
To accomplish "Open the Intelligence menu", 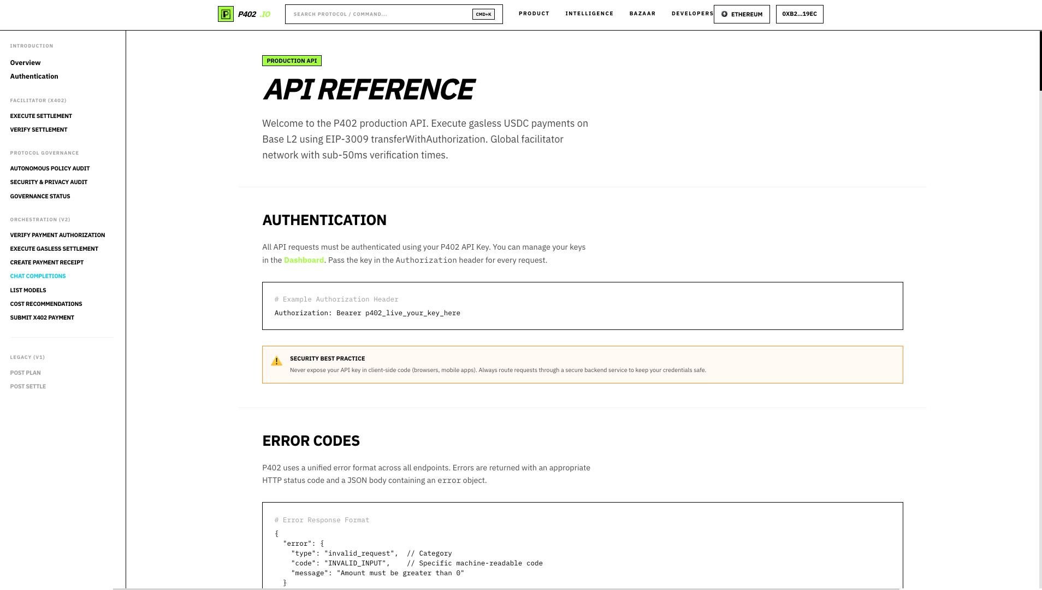I will (589, 13).
